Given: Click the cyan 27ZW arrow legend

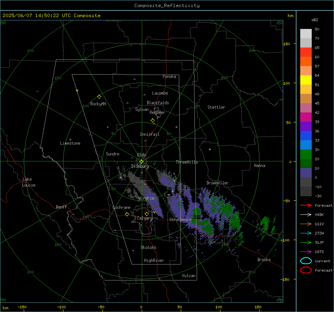Looking at the screenshot, I should [x=306, y=233].
